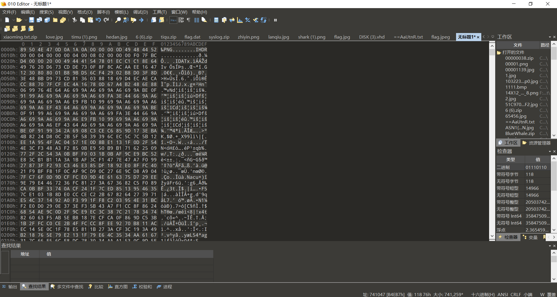557x297 pixels.
Task: Switch to the 变量 panel tab
Action: tap(530, 237)
